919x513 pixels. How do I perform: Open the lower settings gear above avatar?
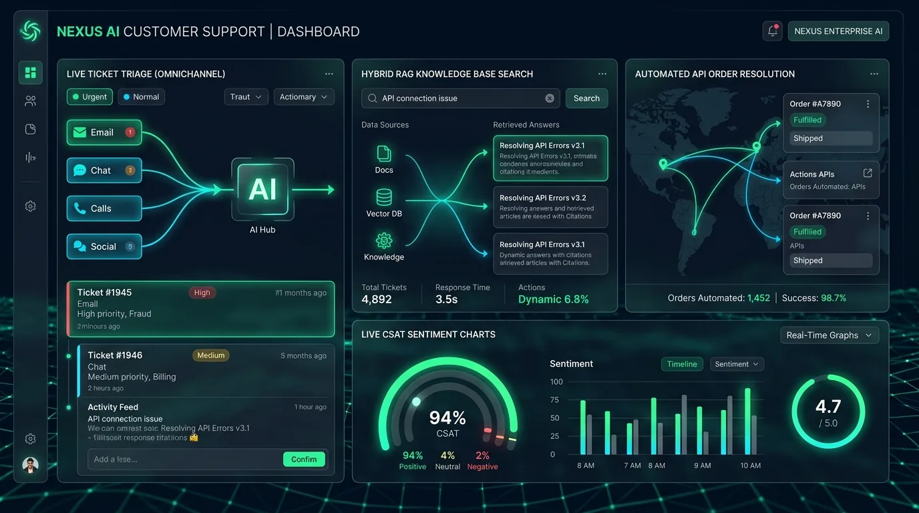tap(30, 439)
